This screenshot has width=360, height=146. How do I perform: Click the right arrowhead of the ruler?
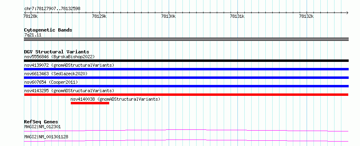[347, 13]
